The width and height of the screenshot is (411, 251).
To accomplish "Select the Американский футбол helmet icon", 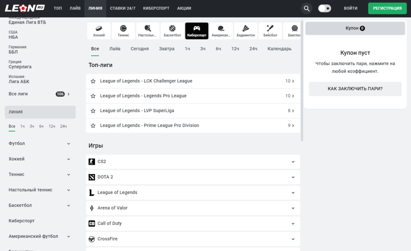I will tap(221, 31).
